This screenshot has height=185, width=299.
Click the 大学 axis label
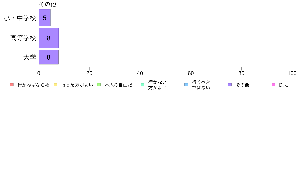click(x=29, y=57)
